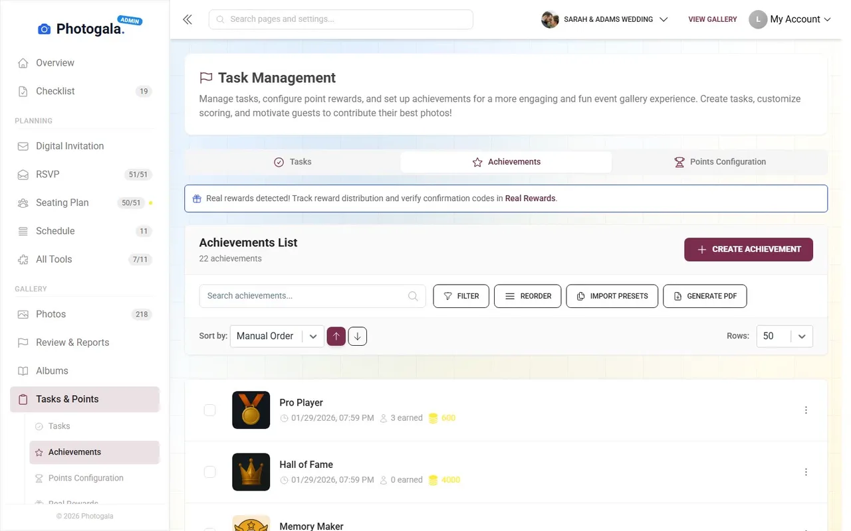851x531 pixels.
Task: Click the Reorder button
Action: [528, 296]
